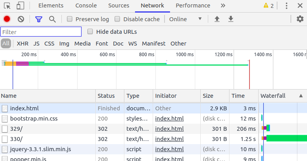Open the DevTools three-dot menu
The image size is (307, 161).
[287, 5]
